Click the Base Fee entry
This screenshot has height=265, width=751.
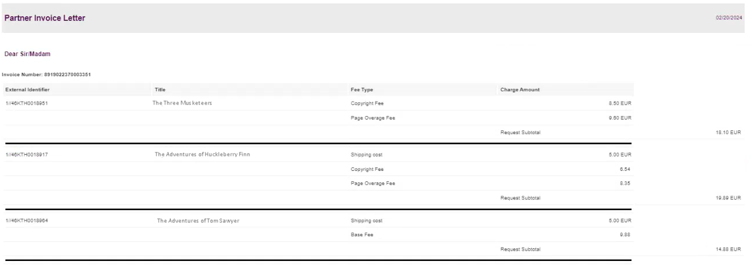pos(362,234)
